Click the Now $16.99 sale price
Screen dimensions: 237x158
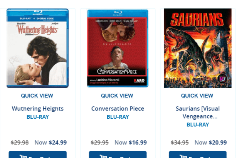131,143
